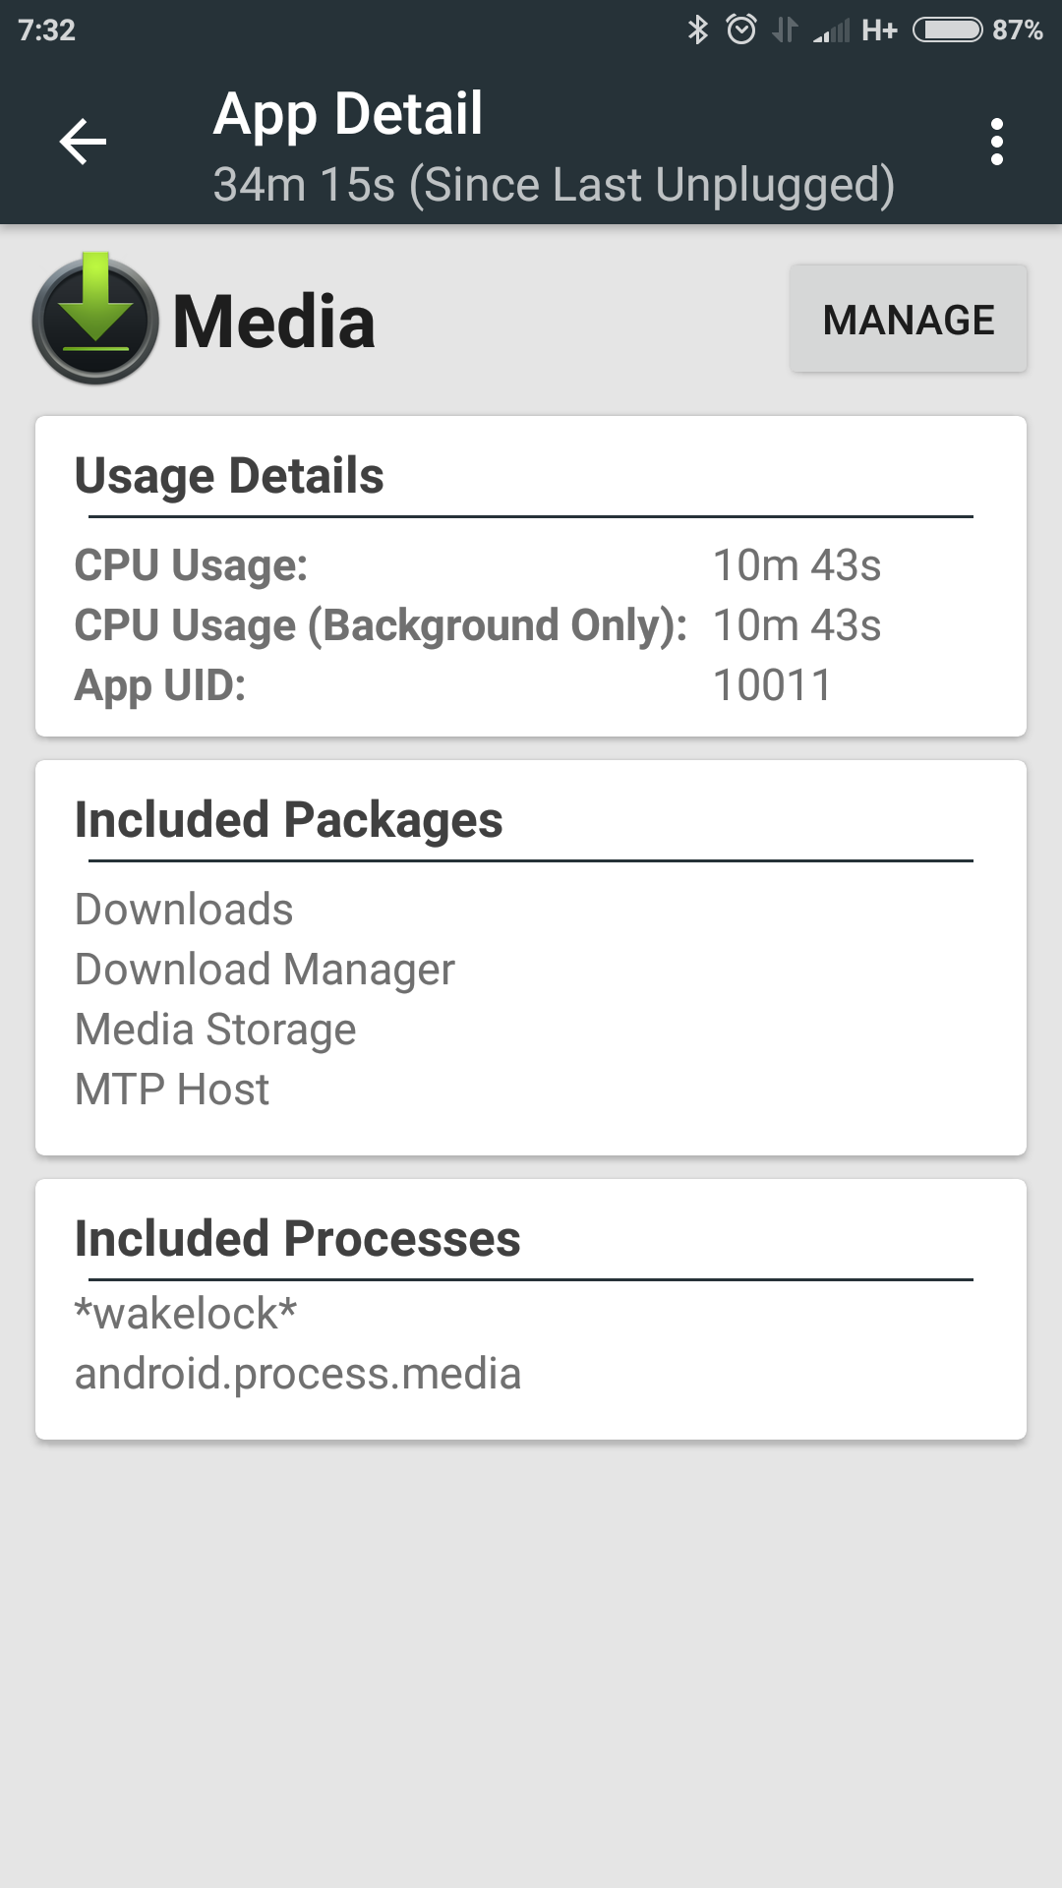Tap the H+ network type indicator
Image resolution: width=1062 pixels, height=1888 pixels.
[879, 30]
